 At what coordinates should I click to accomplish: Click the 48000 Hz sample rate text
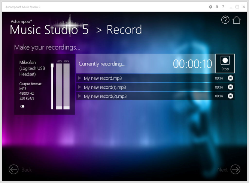pos(27,94)
